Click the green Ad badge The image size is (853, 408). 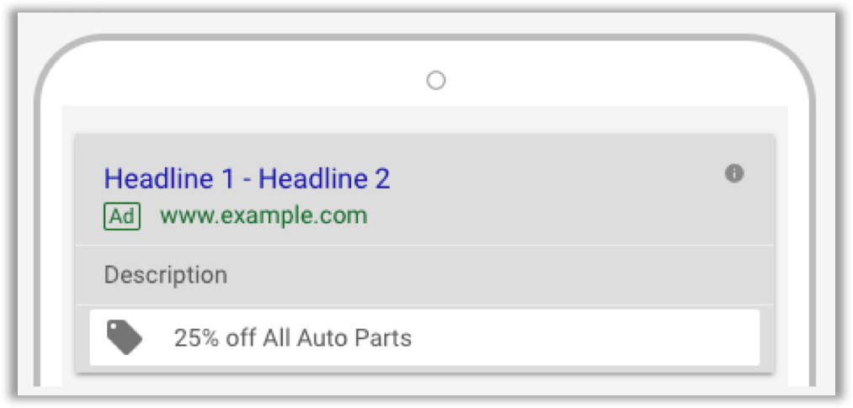pos(122,217)
